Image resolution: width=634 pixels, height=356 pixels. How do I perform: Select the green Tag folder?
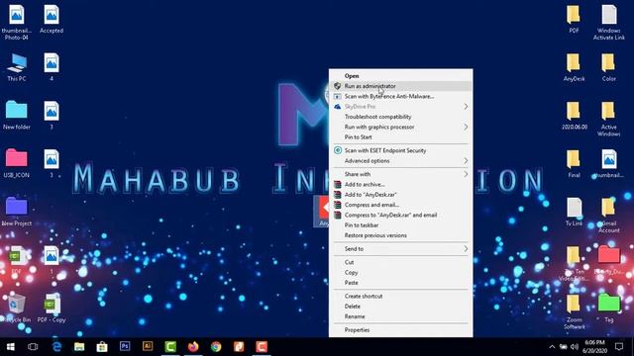point(609,309)
